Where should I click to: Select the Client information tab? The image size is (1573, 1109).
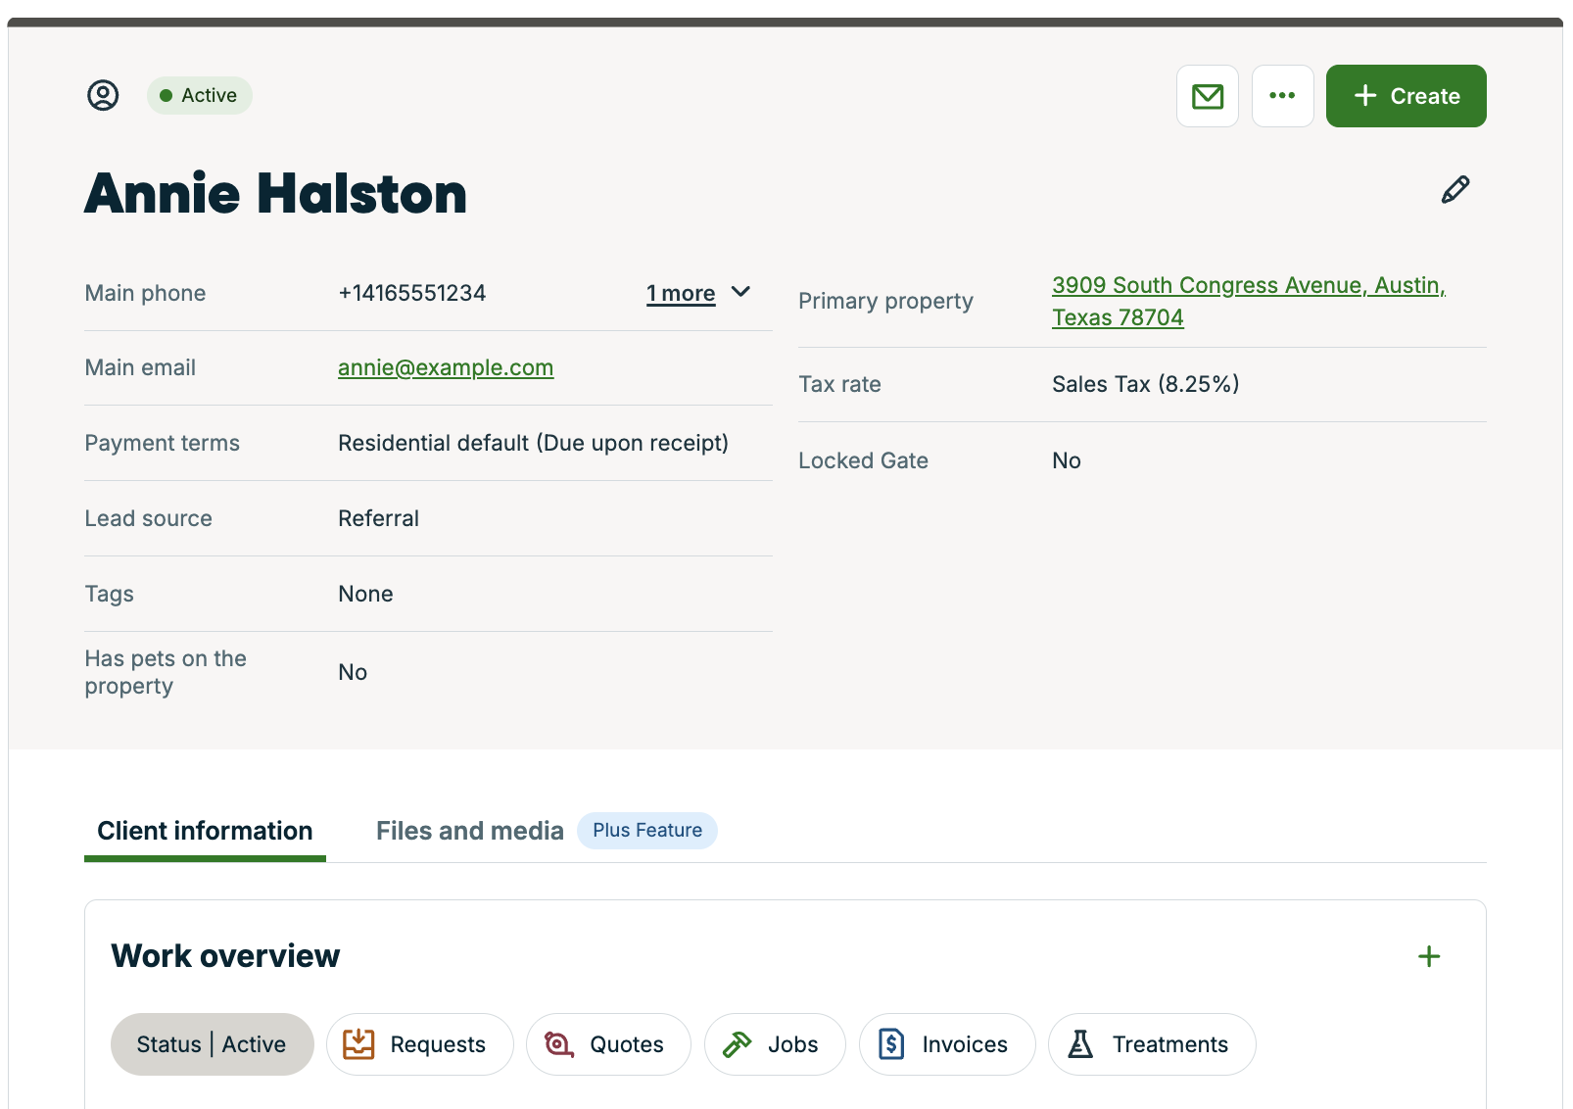click(205, 831)
